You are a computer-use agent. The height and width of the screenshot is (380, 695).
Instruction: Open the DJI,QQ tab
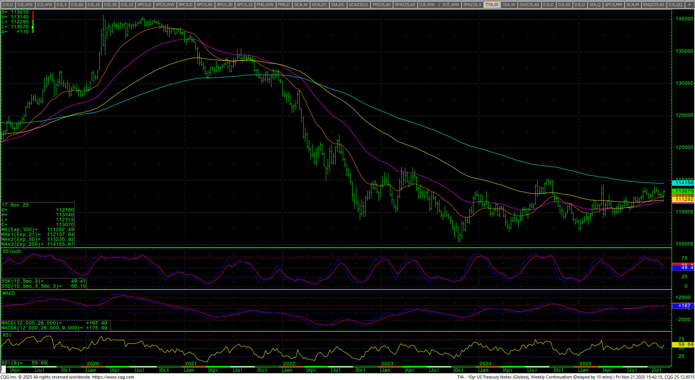[x=675, y=5]
